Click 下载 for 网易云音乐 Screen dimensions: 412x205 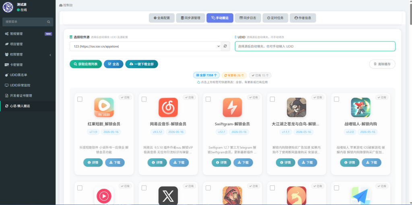pos(179,163)
